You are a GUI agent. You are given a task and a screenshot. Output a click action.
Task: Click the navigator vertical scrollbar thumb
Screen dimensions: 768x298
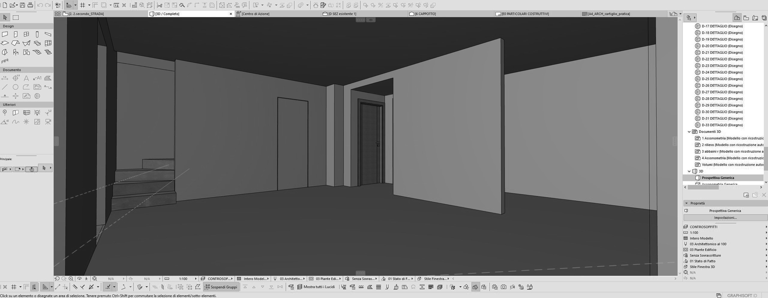point(766,159)
